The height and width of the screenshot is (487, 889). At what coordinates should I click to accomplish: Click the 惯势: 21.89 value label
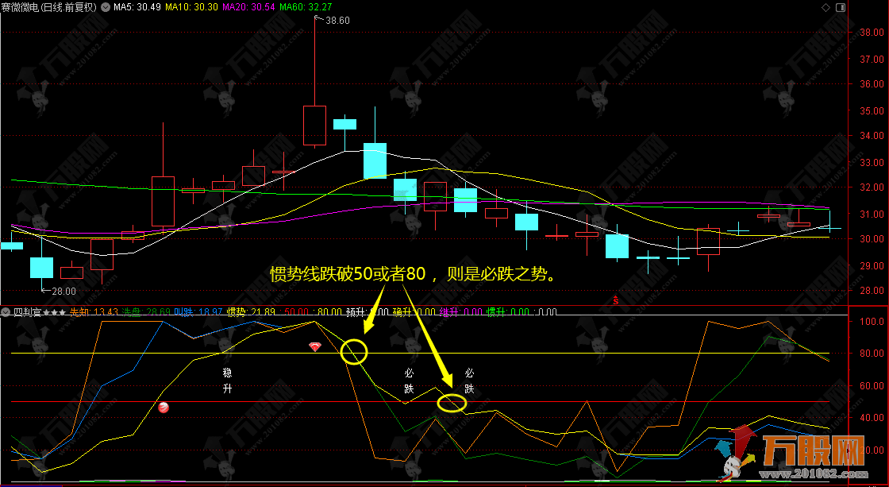[251, 311]
